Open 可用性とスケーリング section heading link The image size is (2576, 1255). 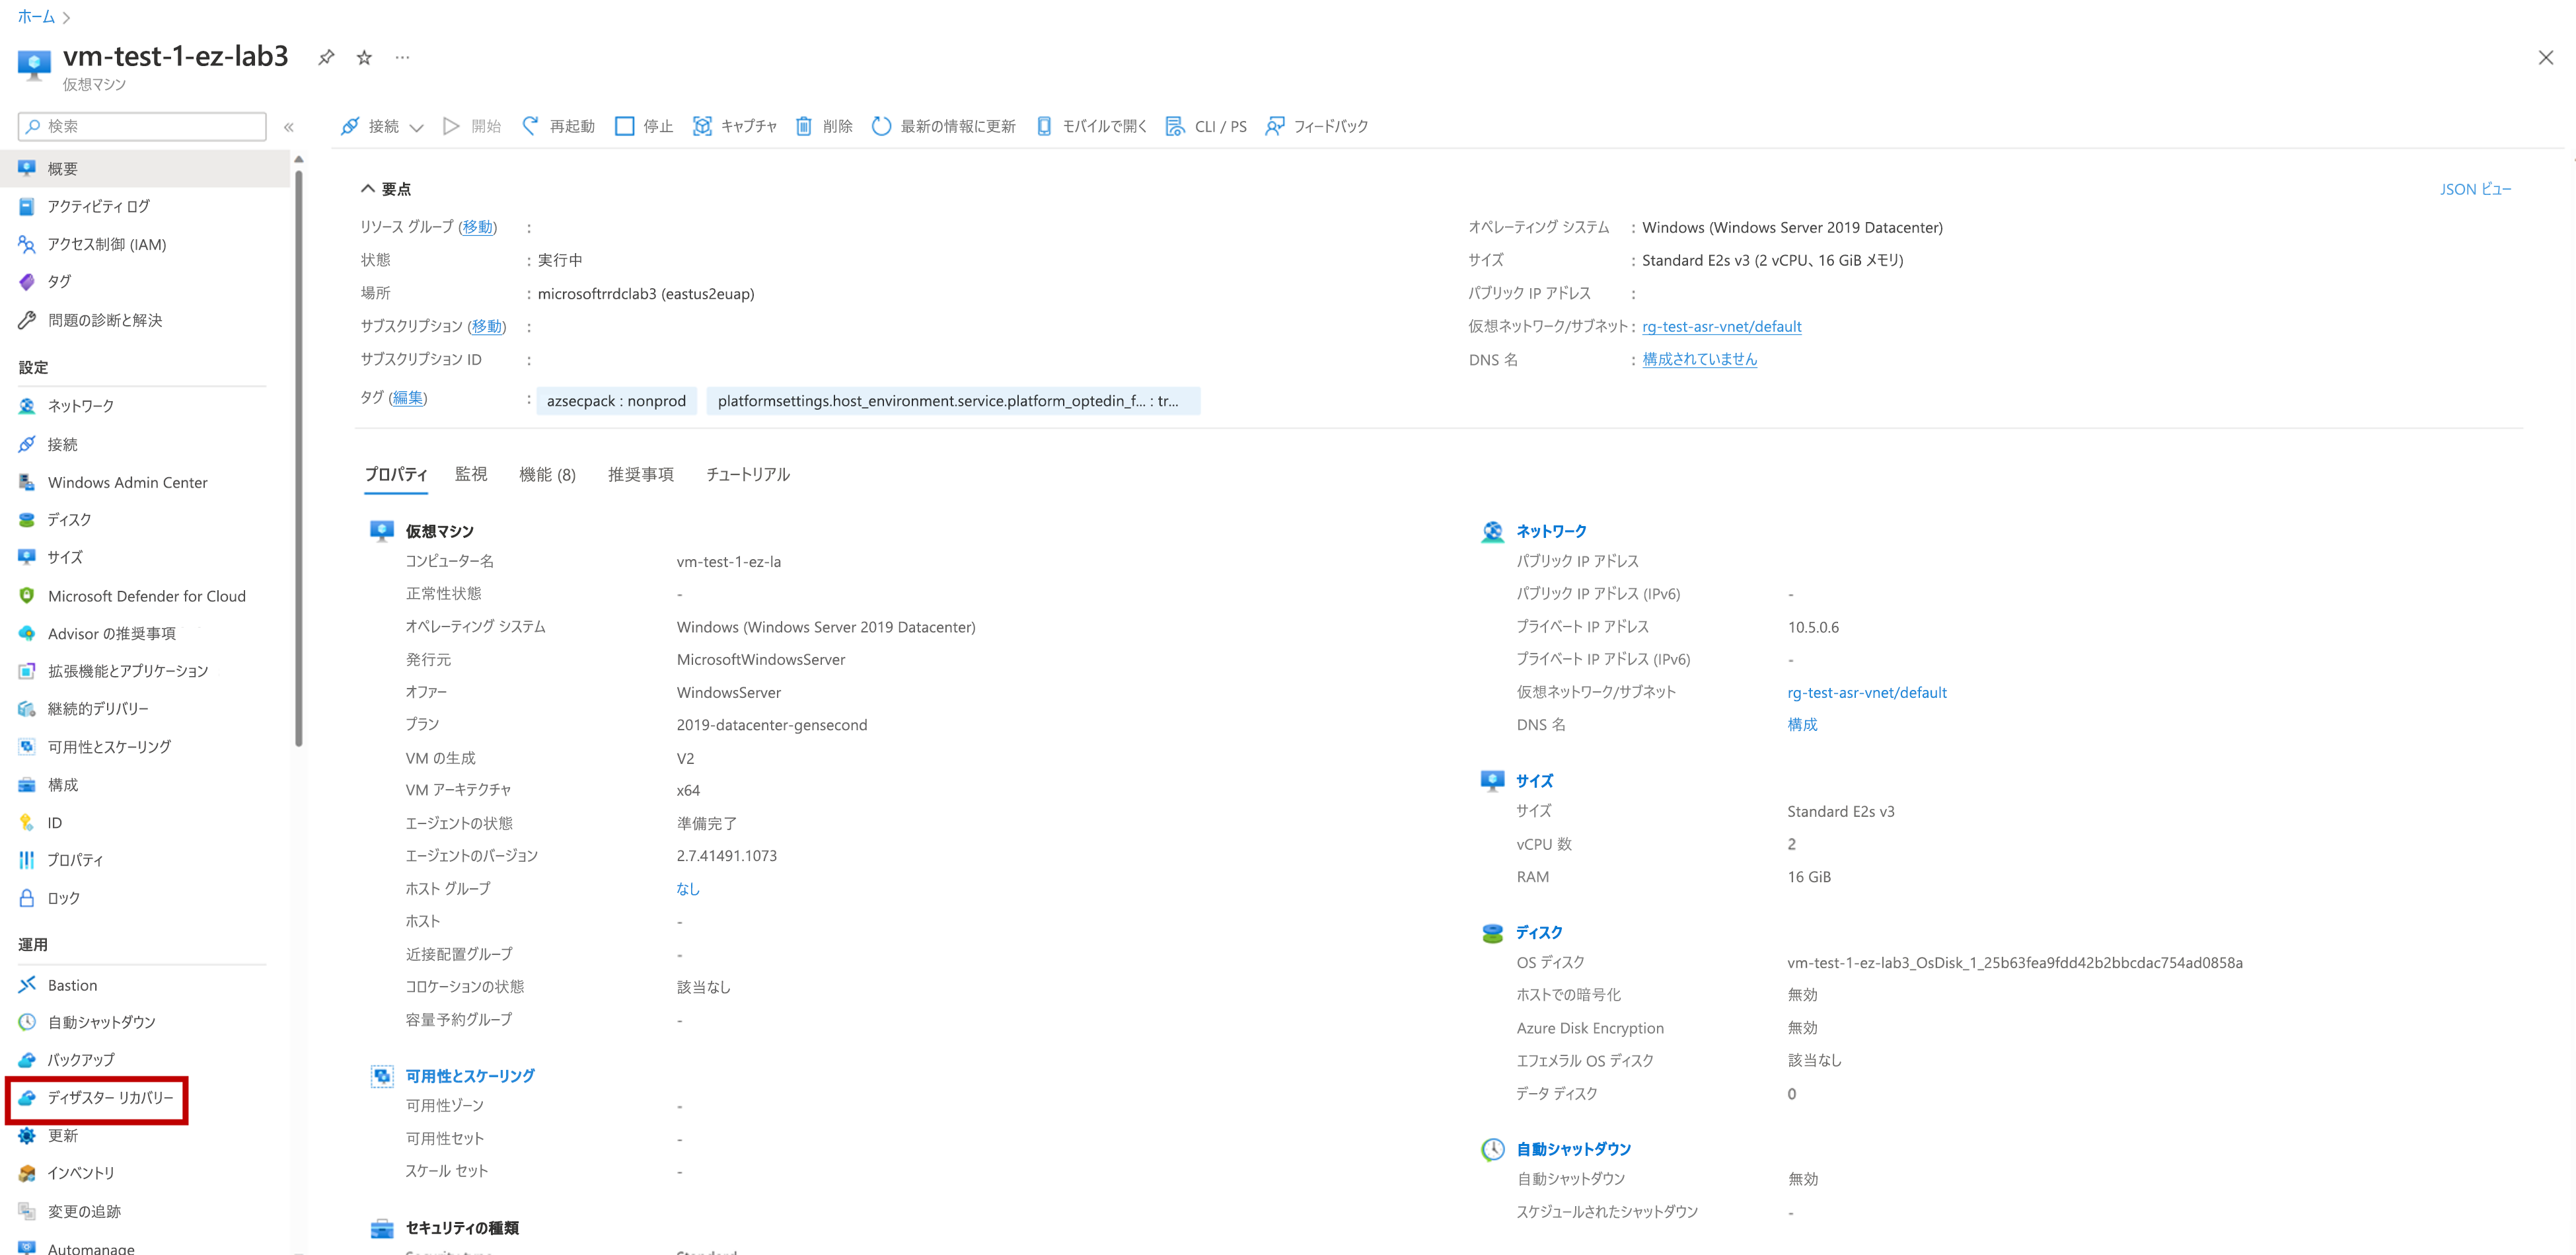[x=470, y=1076]
